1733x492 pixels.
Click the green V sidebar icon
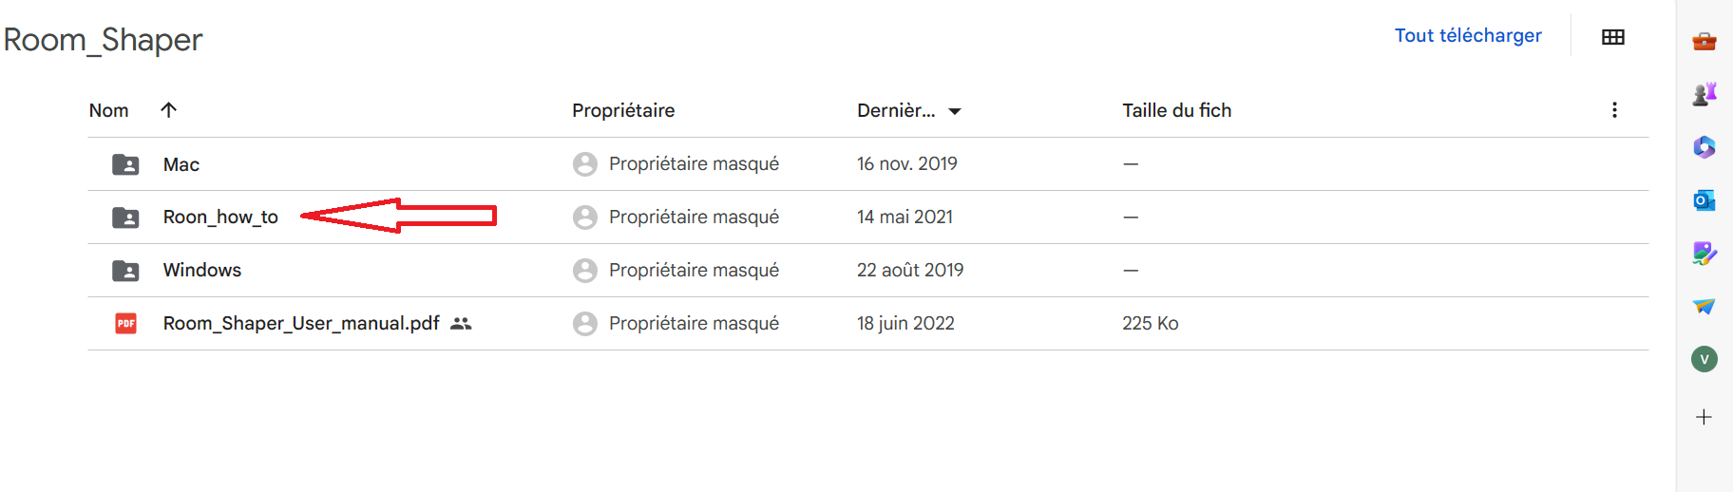click(x=1704, y=359)
